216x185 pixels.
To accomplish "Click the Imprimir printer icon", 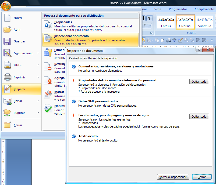I will click(x=8, y=77).
